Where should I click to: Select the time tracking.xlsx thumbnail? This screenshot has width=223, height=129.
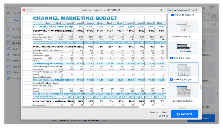tap(183, 27)
